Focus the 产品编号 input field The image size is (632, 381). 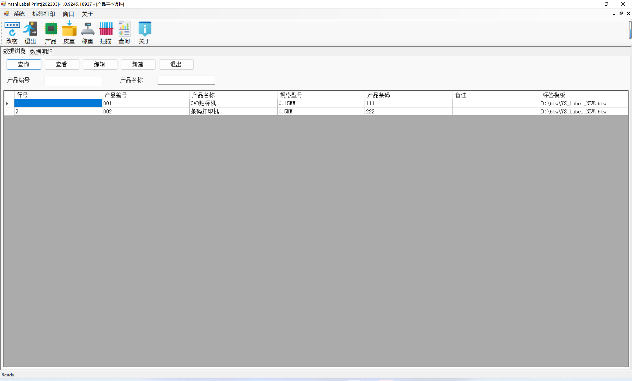tap(73, 80)
